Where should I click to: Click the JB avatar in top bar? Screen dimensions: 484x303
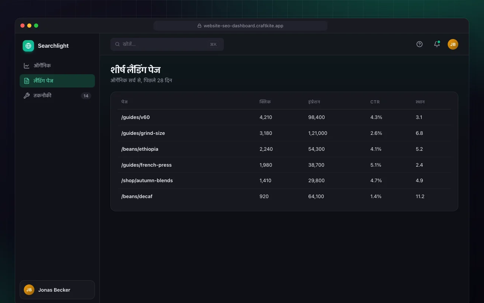click(x=453, y=44)
